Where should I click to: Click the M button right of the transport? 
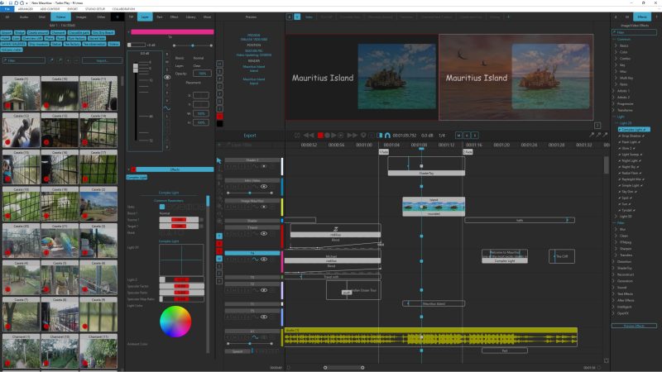coord(458,136)
